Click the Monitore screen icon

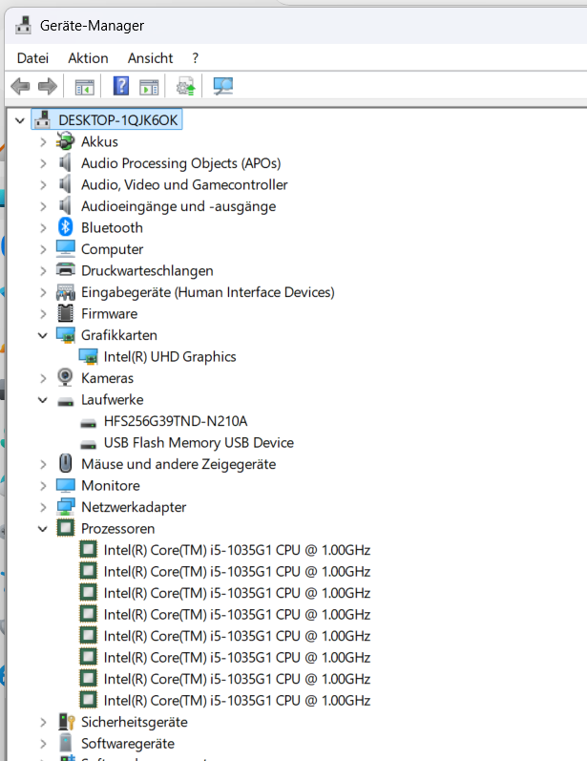[66, 485]
